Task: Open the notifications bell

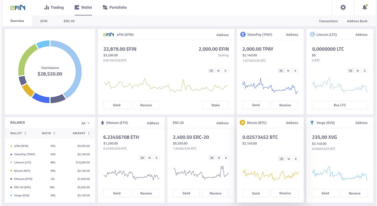Action: (364, 7)
